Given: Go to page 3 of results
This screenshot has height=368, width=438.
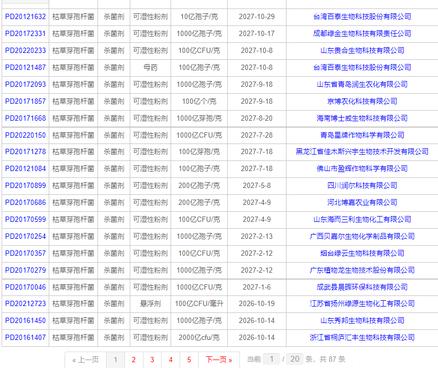Looking at the screenshot, I should (152, 360).
